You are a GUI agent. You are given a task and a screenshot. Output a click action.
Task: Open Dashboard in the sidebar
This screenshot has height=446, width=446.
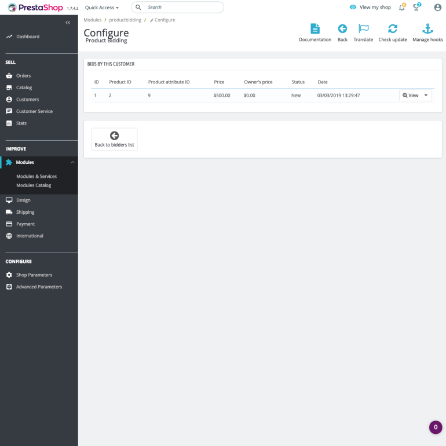pyautogui.click(x=28, y=36)
